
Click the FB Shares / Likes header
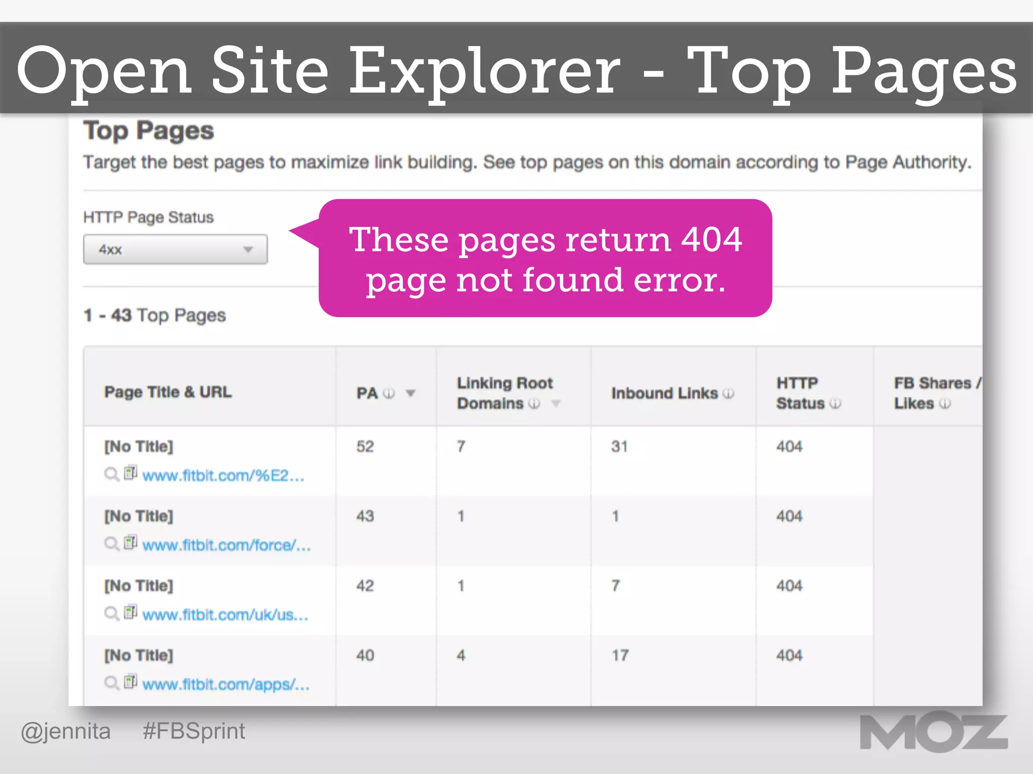937,393
